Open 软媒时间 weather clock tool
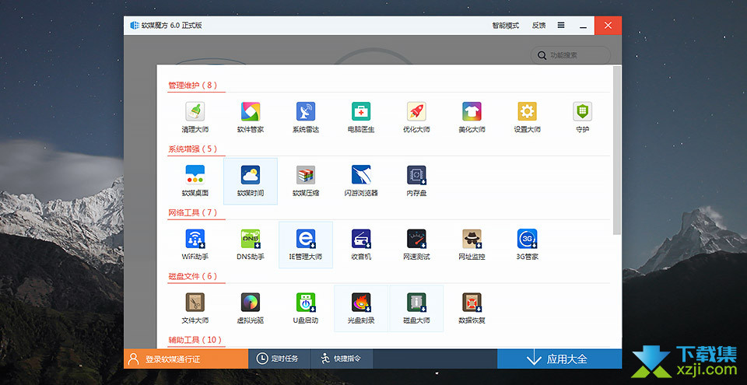The height and width of the screenshot is (385, 747). 251,181
